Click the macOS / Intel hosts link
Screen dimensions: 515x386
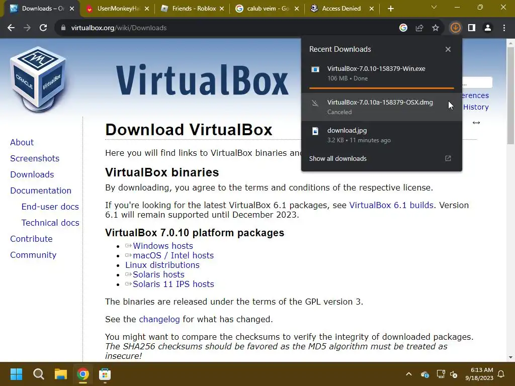click(174, 255)
